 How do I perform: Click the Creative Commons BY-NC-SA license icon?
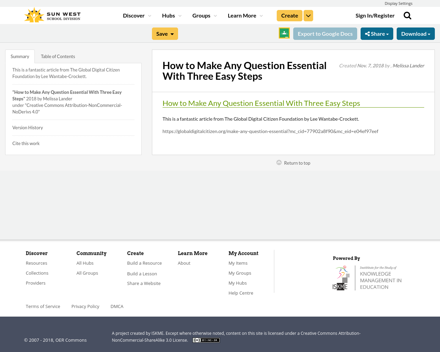click(x=206, y=340)
